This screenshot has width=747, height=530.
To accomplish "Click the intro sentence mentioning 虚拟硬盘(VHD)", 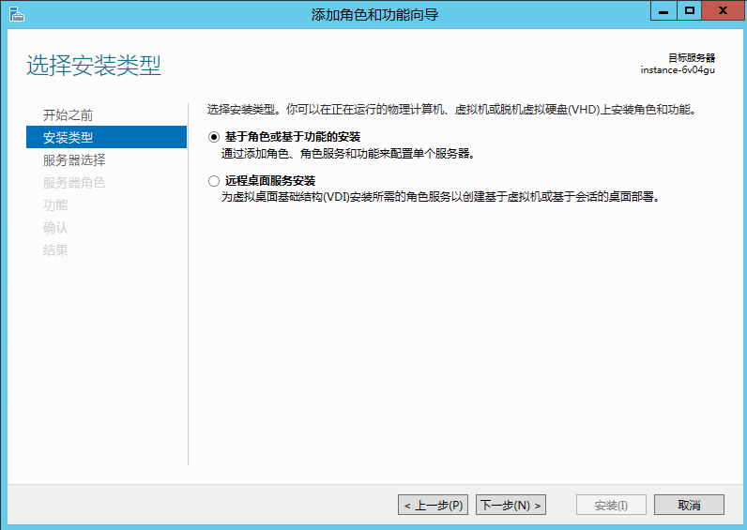I will (452, 110).
